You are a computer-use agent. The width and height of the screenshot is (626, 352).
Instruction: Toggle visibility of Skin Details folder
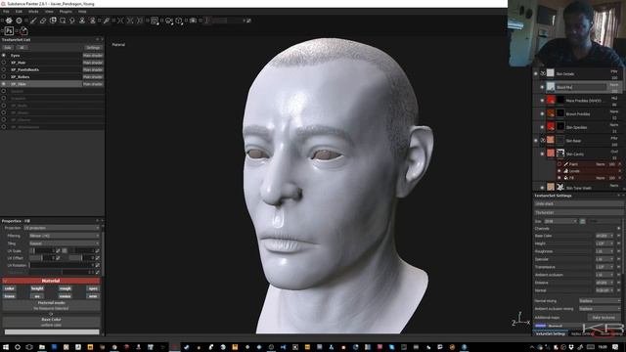pyautogui.click(x=536, y=73)
